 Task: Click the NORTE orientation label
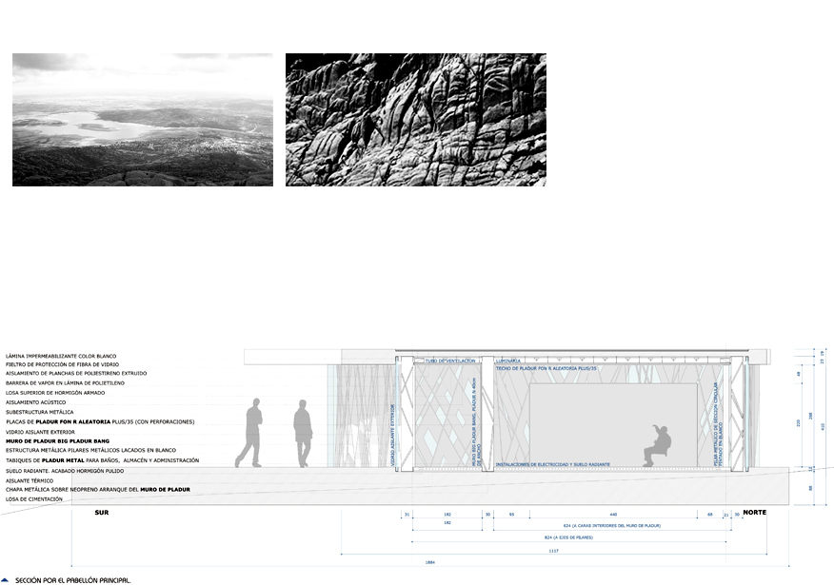(x=755, y=513)
